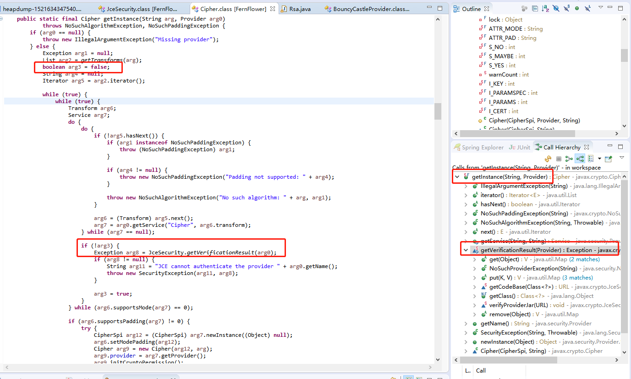Select put(K, V) in Call Hierarchy
The image size is (631, 379).
click(537, 278)
